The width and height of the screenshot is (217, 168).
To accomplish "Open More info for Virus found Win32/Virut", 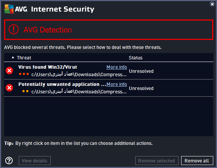I will point(117,67).
